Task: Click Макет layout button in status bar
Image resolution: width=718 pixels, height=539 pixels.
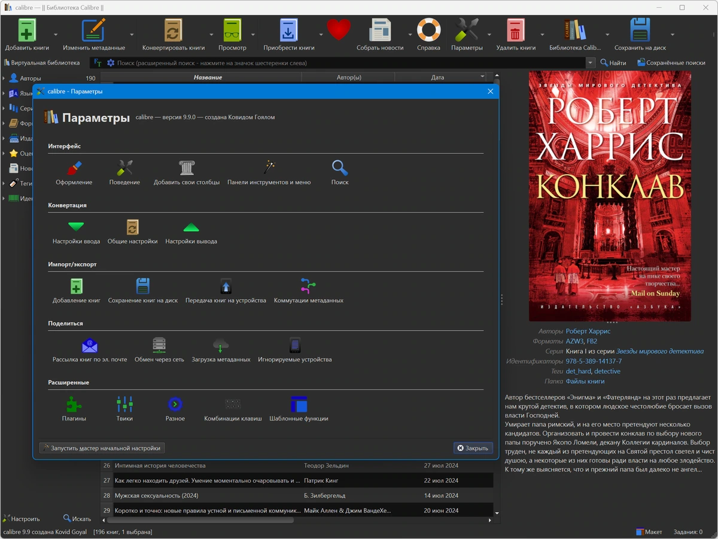Action: [x=649, y=532]
